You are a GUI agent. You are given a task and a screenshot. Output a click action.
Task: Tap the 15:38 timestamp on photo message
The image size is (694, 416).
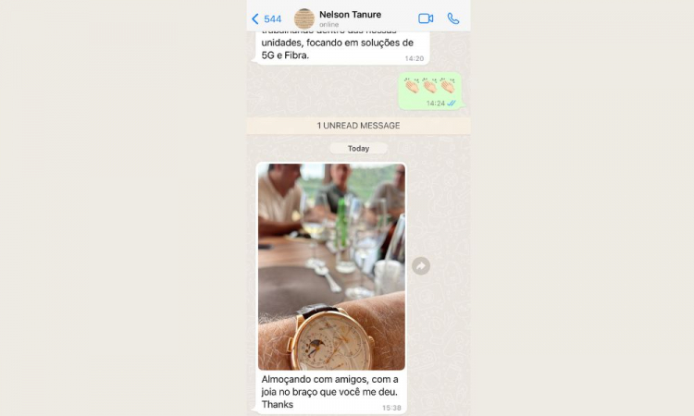point(391,408)
